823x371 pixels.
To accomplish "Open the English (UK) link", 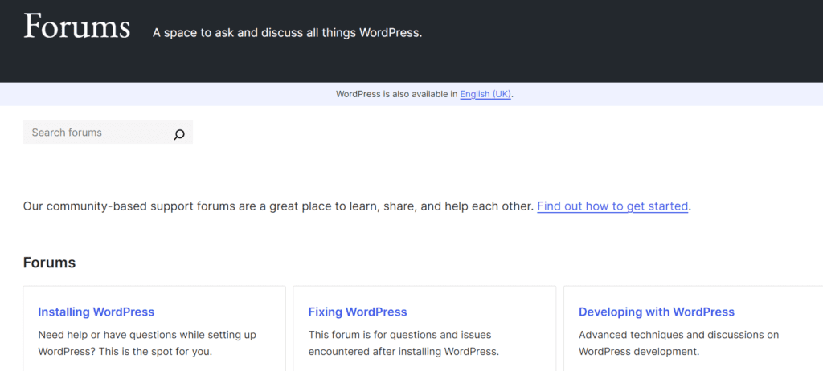I will click(x=485, y=95).
